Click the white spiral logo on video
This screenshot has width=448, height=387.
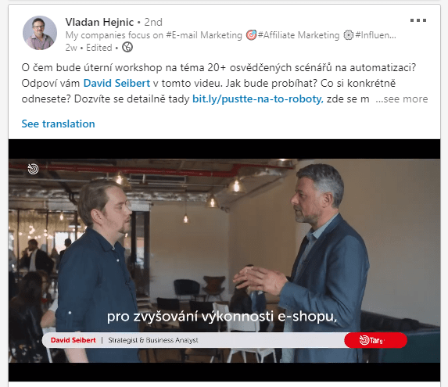pyautogui.click(x=33, y=169)
